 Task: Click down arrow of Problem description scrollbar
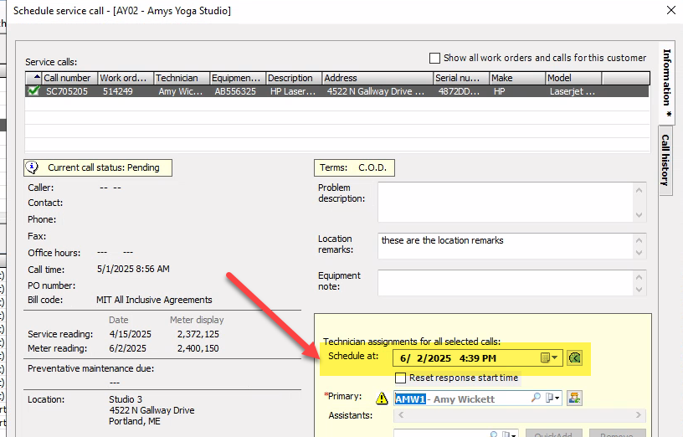(639, 215)
